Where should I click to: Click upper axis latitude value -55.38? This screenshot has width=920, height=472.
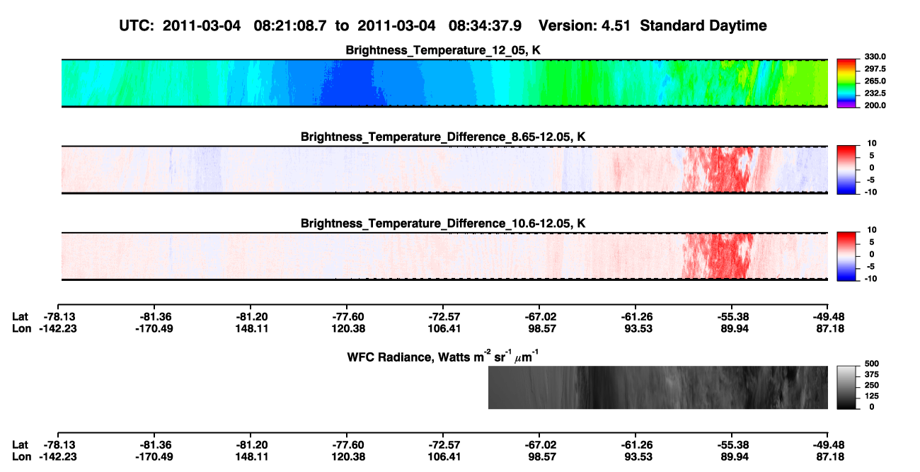tap(732, 316)
